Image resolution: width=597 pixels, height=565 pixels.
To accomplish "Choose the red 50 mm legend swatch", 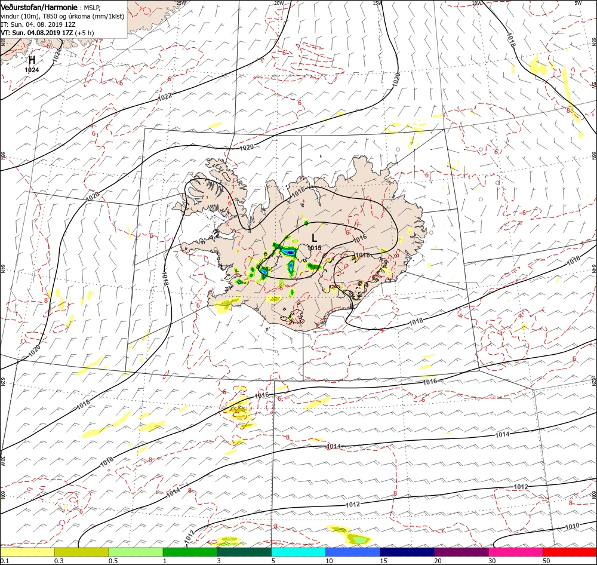I will tap(570, 552).
